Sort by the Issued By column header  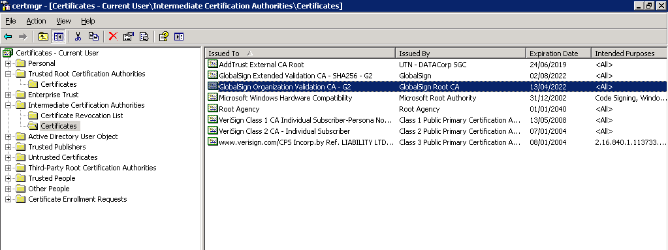(x=460, y=54)
